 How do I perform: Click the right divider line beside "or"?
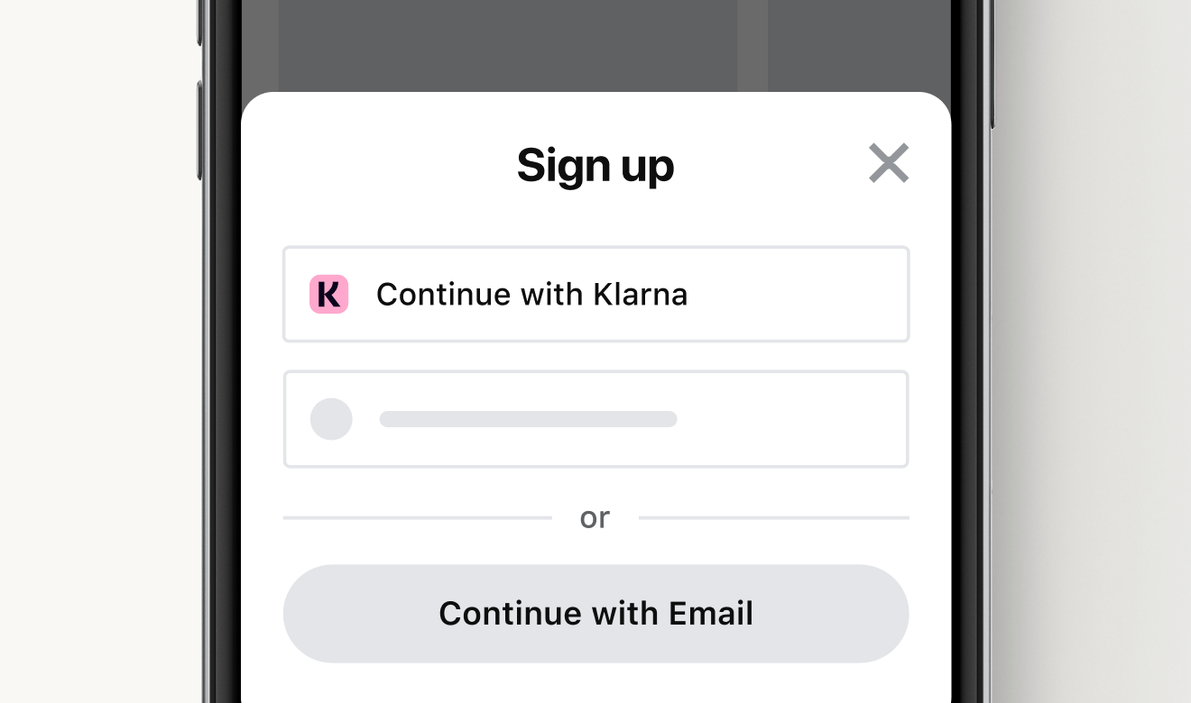pyautogui.click(x=776, y=516)
